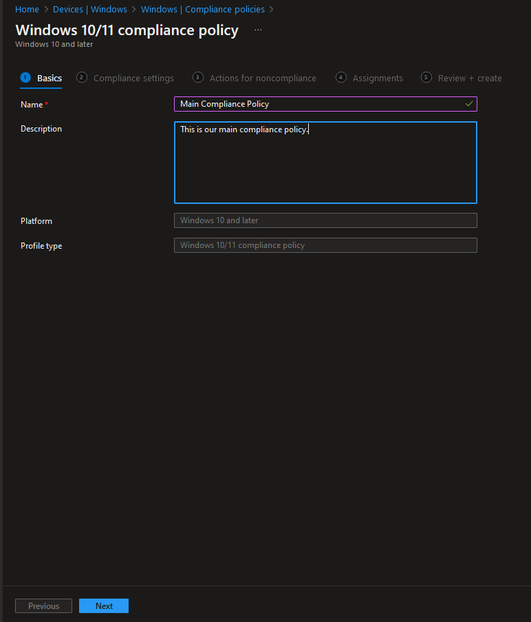Screen dimensions: 531x622
Task: Go to Actions for noncompliance tab
Action: (x=254, y=78)
